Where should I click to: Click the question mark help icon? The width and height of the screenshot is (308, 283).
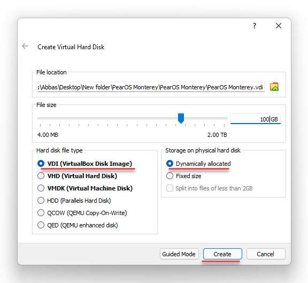[x=255, y=26]
